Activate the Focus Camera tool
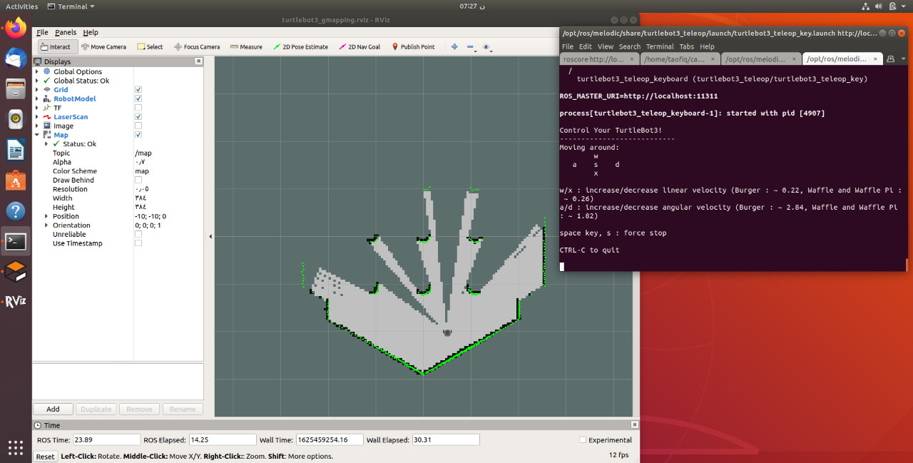This screenshot has width=913, height=463. [196, 47]
